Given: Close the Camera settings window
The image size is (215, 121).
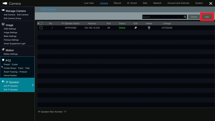Looking at the screenshot, I should [211, 4].
